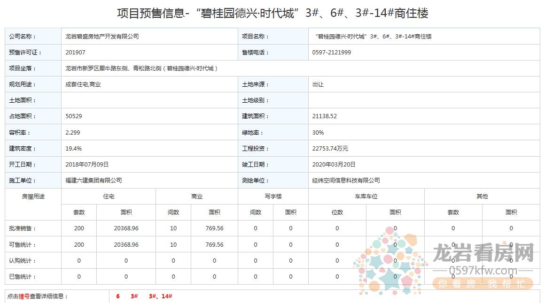Click the 商业 column group header

[197, 197]
